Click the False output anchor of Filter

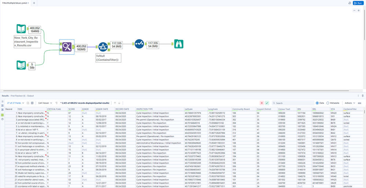coord(108,50)
